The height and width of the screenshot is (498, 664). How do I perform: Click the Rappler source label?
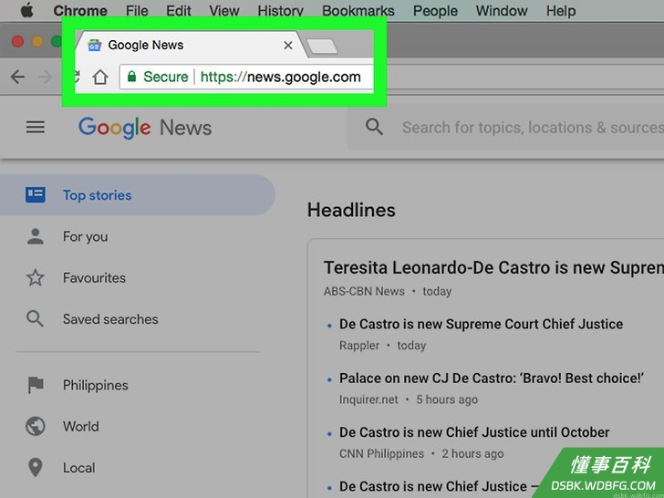click(x=359, y=346)
